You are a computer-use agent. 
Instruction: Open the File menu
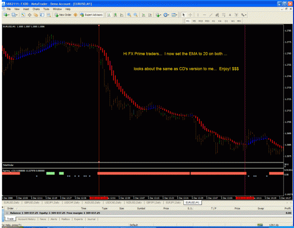(9, 9)
